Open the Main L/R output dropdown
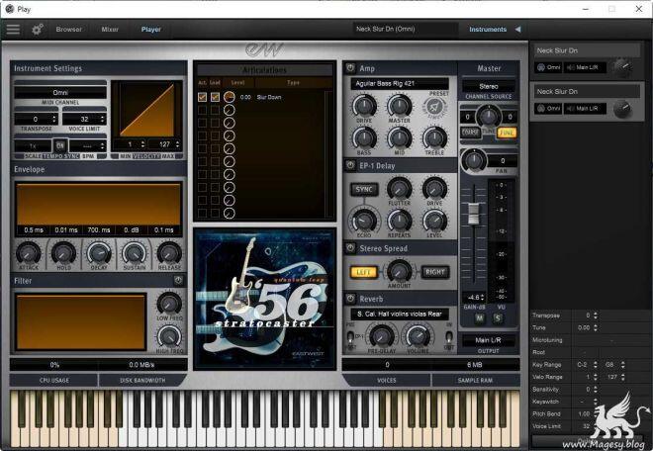This screenshot has height=451, width=653. point(488,340)
